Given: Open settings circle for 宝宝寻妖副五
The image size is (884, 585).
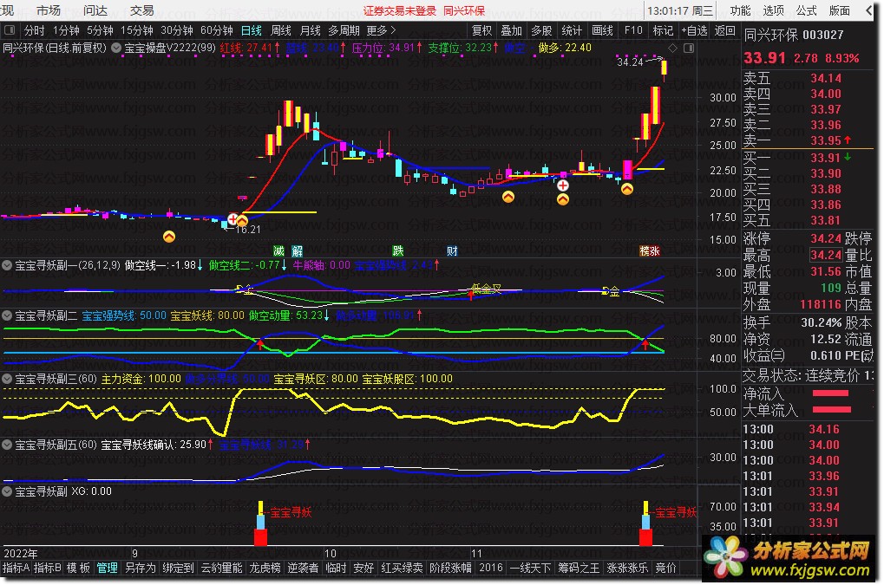Looking at the screenshot, I should pyautogui.click(x=7, y=445).
